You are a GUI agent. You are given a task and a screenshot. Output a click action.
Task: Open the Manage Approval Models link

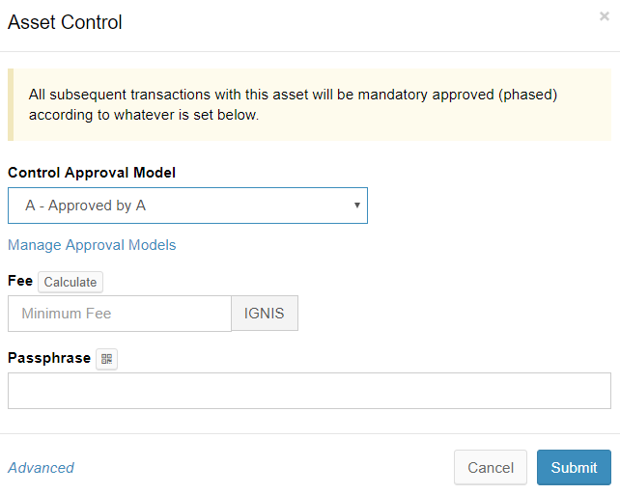pyautogui.click(x=92, y=245)
